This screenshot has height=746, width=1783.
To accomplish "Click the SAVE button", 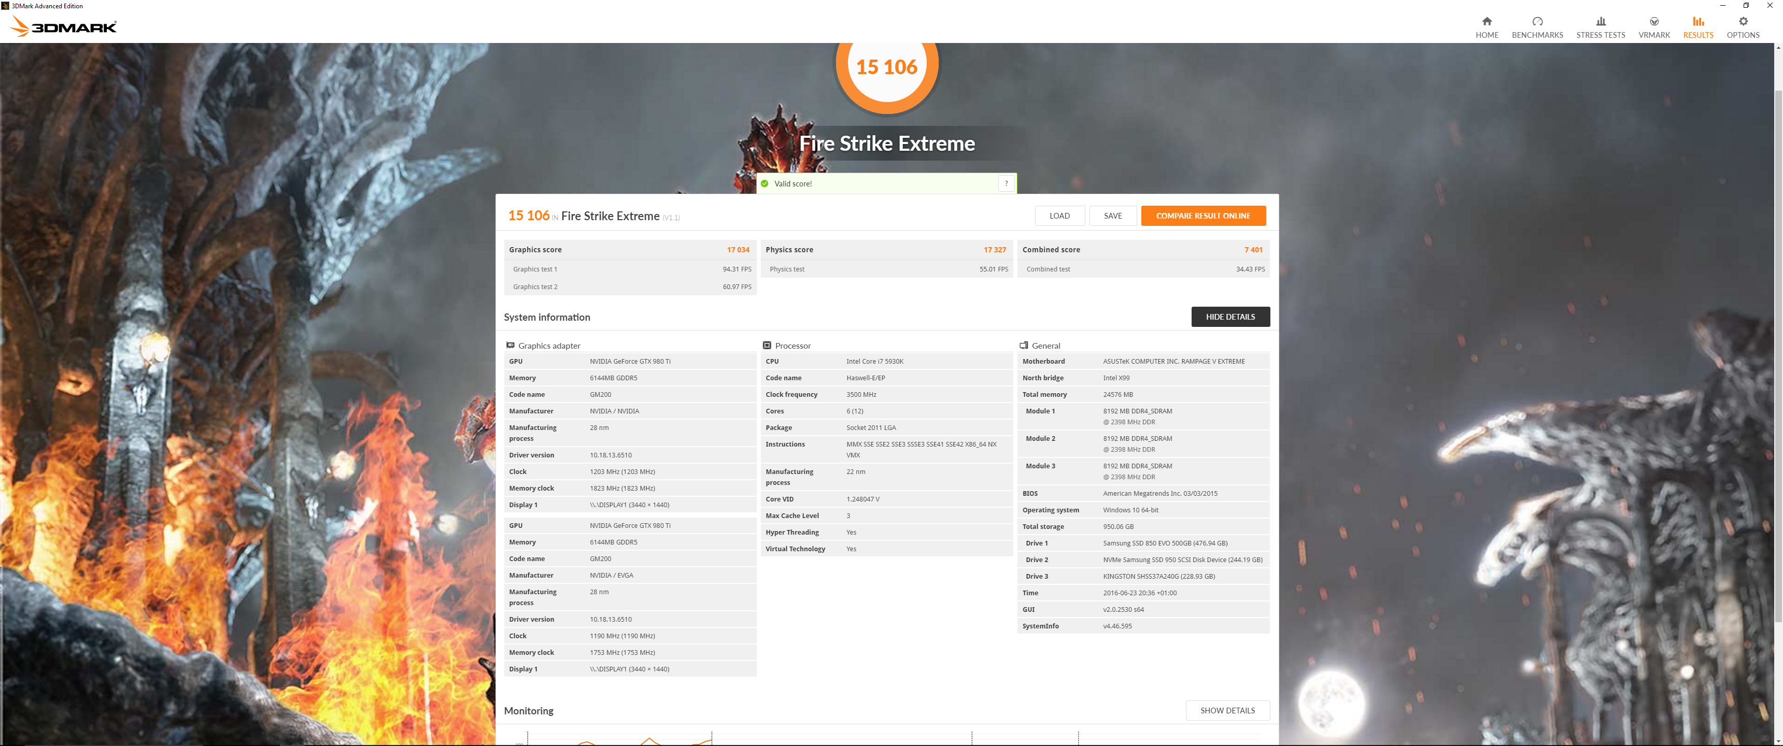I will coord(1112,216).
